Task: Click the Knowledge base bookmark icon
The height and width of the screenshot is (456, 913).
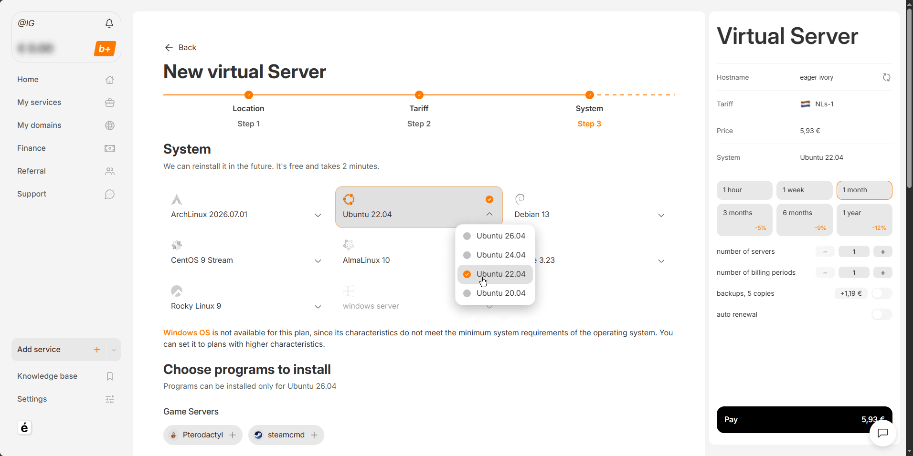Action: (x=110, y=376)
